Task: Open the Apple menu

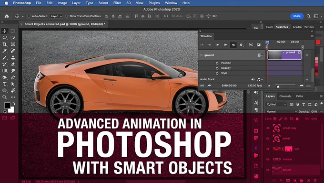Action: [x=6, y=3]
